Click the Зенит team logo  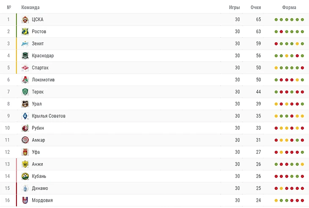25,44
